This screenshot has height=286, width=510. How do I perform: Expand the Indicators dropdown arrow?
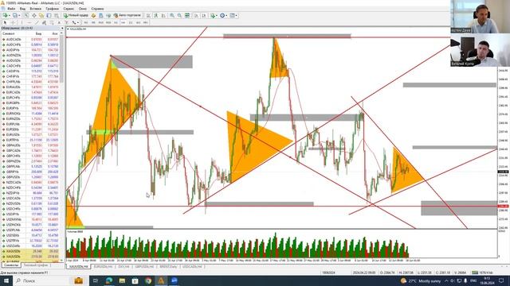(217, 15)
